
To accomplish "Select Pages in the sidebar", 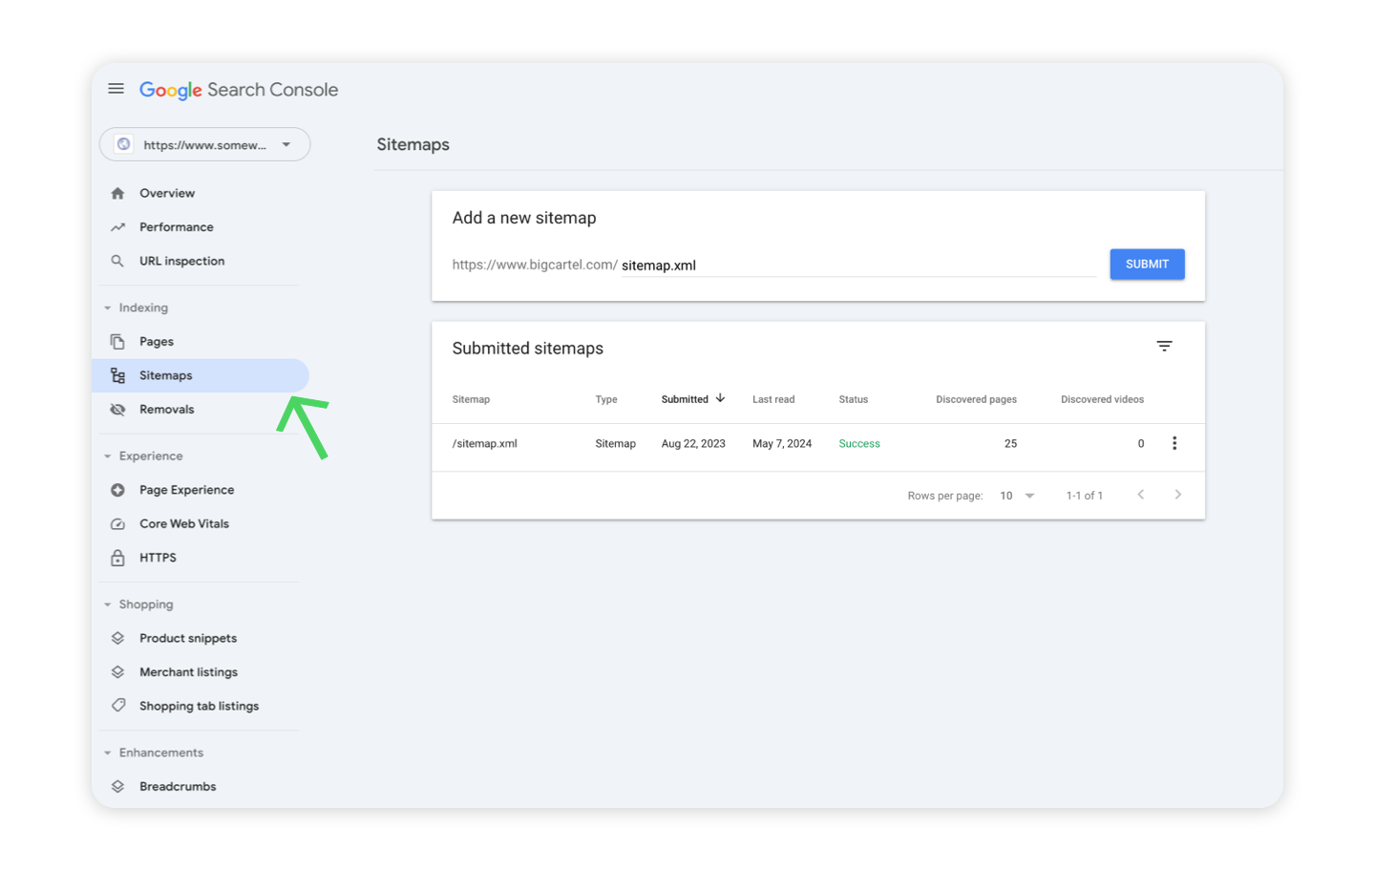I will (157, 342).
